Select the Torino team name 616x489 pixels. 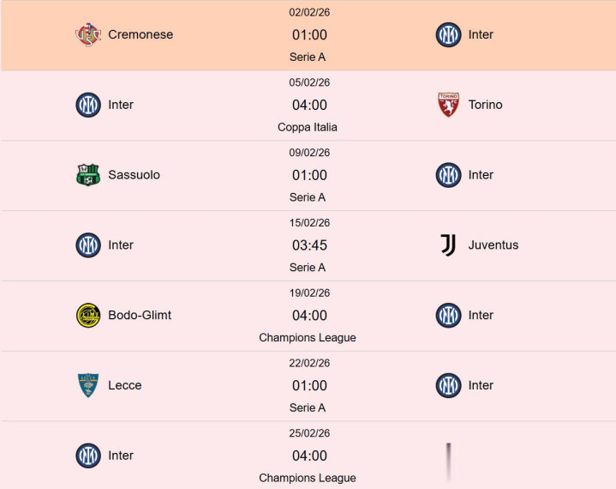point(485,106)
